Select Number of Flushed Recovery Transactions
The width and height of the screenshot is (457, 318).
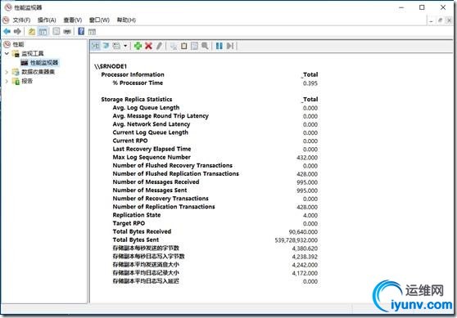pyautogui.click(x=173, y=165)
